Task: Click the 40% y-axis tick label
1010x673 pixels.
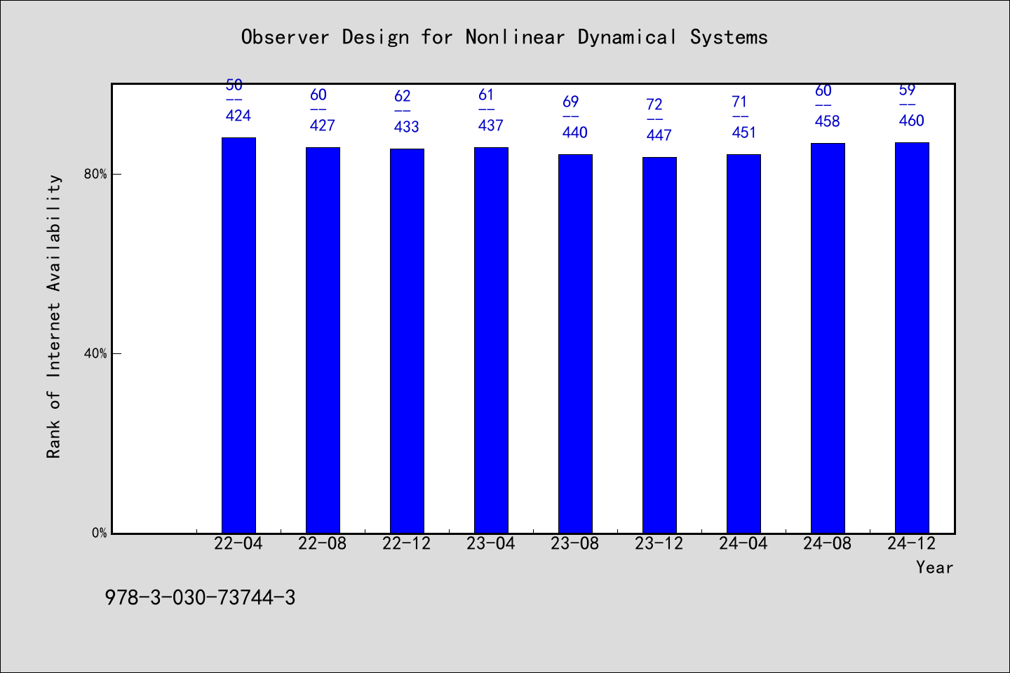Action: pos(95,353)
